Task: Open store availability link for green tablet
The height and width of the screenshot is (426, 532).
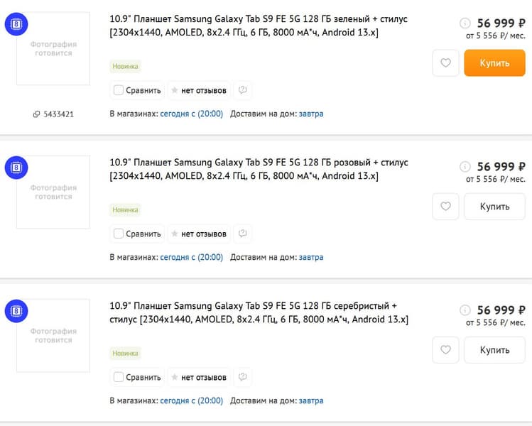Action: (191, 114)
